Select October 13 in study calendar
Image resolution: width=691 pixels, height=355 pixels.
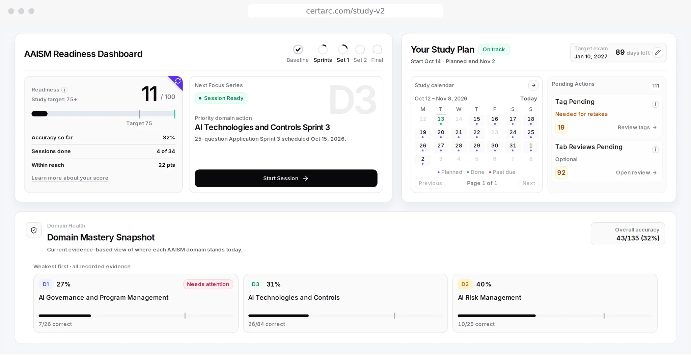pos(441,120)
